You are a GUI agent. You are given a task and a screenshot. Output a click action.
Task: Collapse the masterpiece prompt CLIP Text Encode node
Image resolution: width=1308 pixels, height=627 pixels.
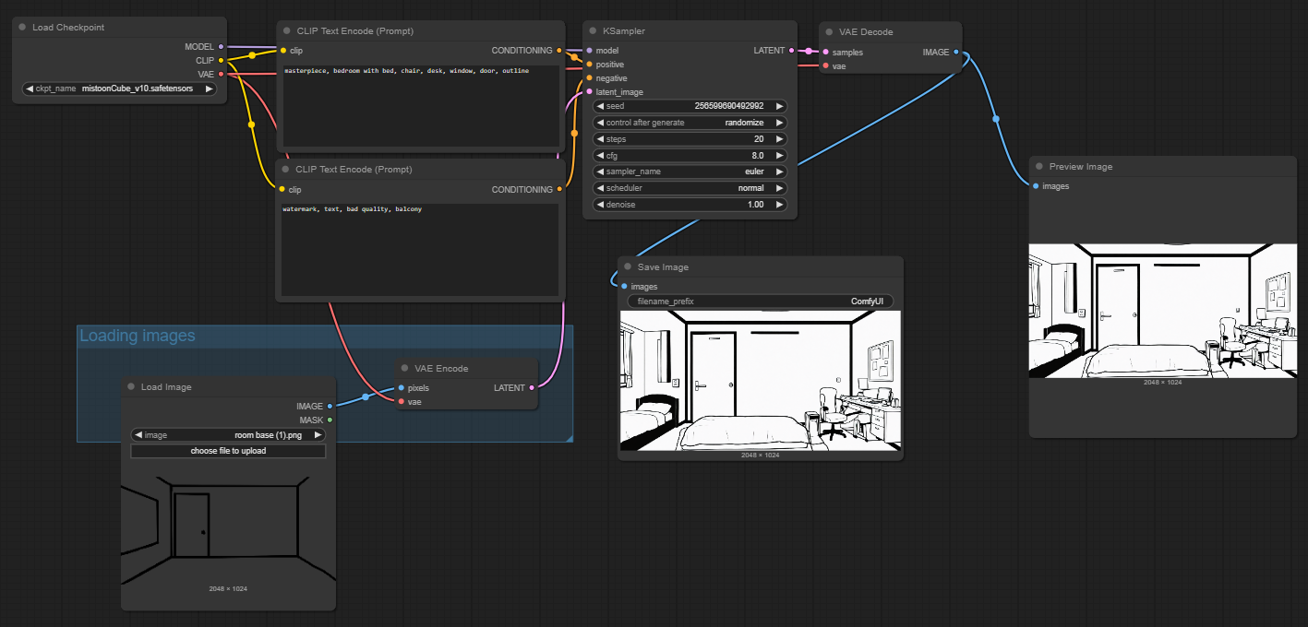[287, 31]
